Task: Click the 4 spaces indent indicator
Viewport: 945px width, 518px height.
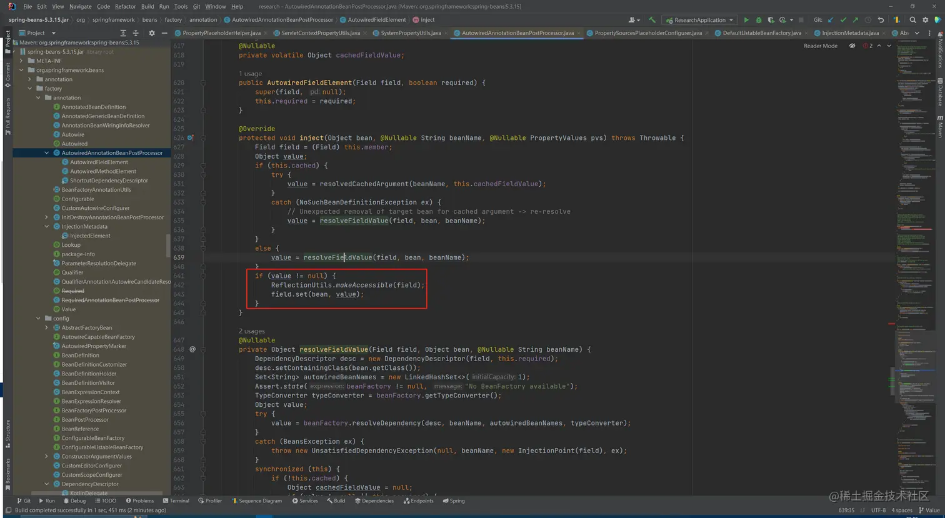Action: click(x=902, y=510)
